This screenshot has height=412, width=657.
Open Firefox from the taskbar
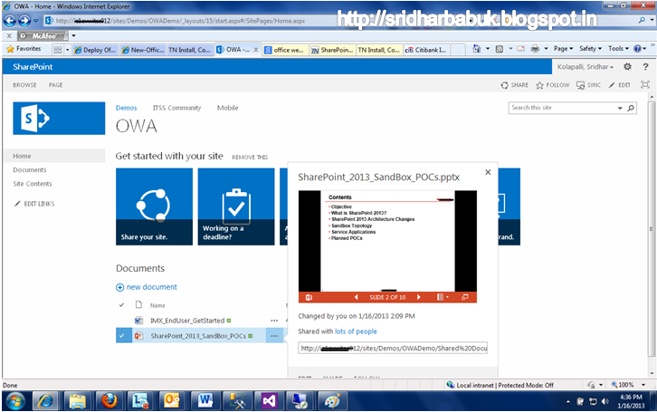pyautogui.click(x=109, y=401)
